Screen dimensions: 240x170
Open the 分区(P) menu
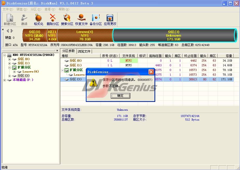point(36,9)
